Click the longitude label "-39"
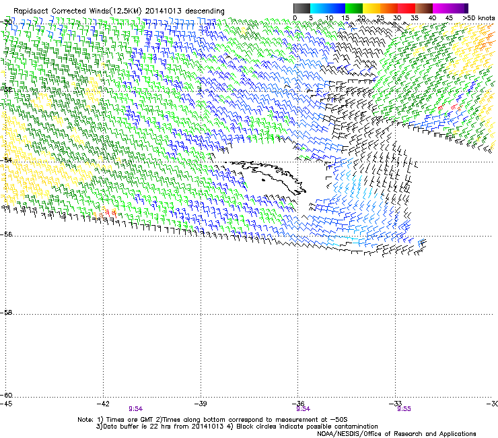 pos(201,404)
